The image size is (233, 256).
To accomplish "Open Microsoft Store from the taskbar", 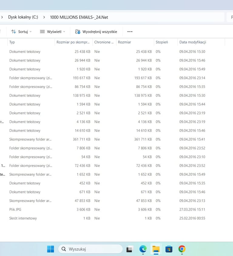I will tap(169, 249).
